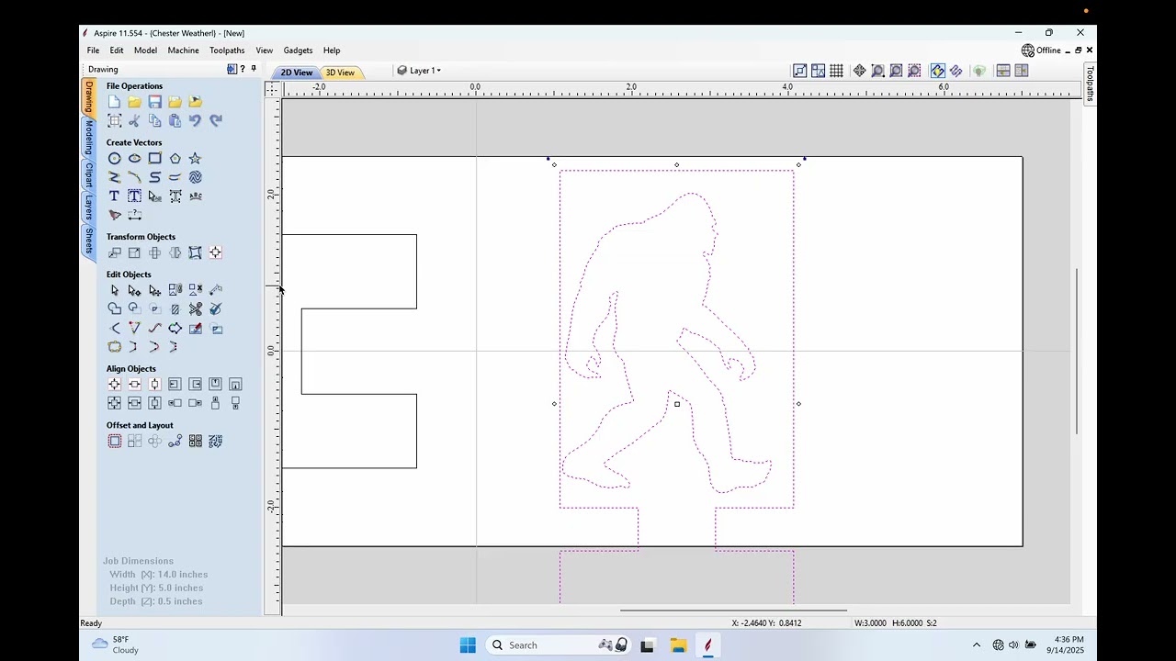Open the Layers side tab

(x=89, y=207)
